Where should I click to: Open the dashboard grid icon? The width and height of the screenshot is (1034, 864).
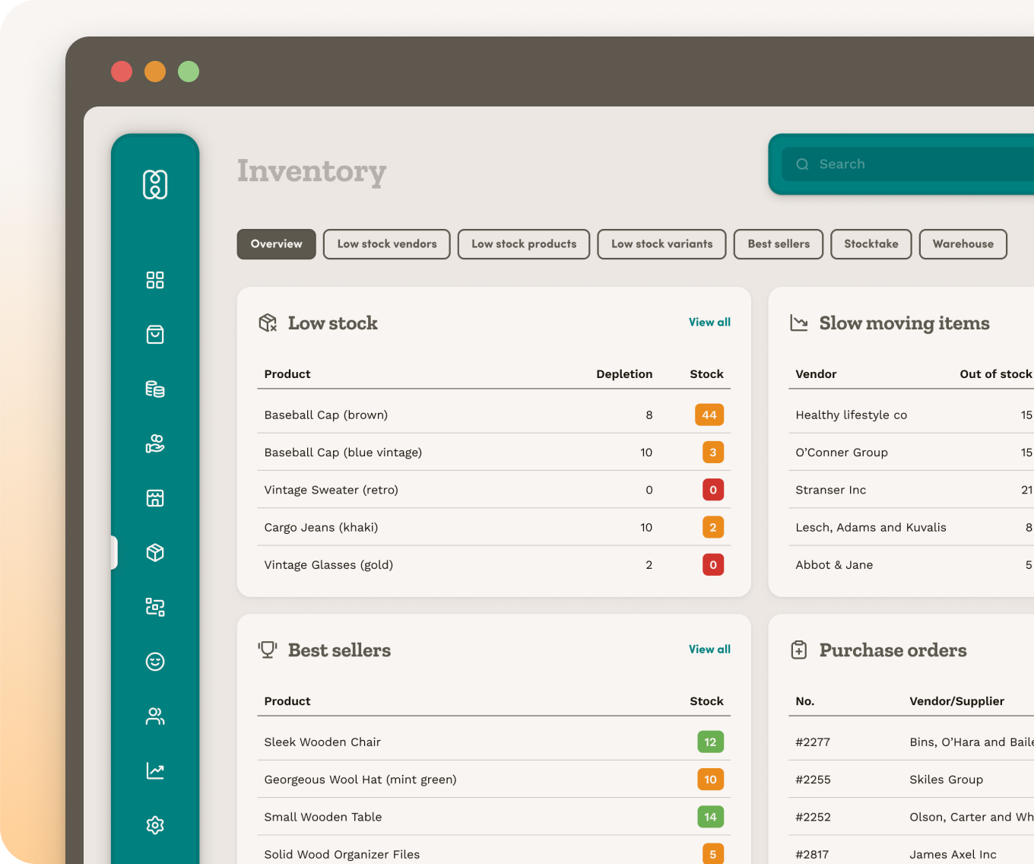coord(155,280)
